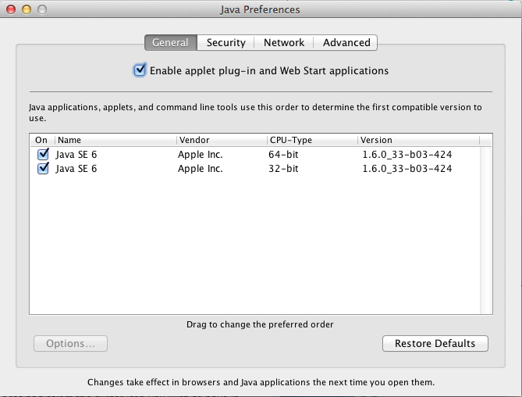Sort by the Version column header
This screenshot has height=397, width=522.
point(418,140)
